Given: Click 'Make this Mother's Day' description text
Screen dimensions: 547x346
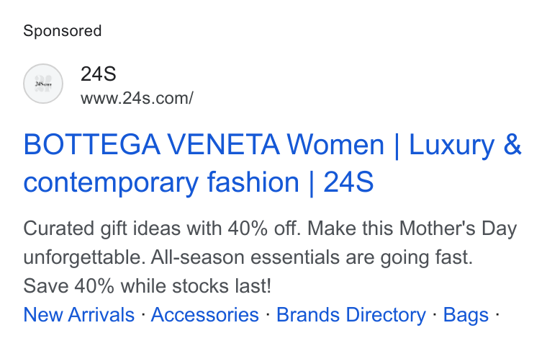Looking at the screenshot, I should point(412,229).
